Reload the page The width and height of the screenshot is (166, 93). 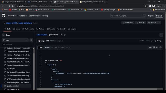(9, 6)
